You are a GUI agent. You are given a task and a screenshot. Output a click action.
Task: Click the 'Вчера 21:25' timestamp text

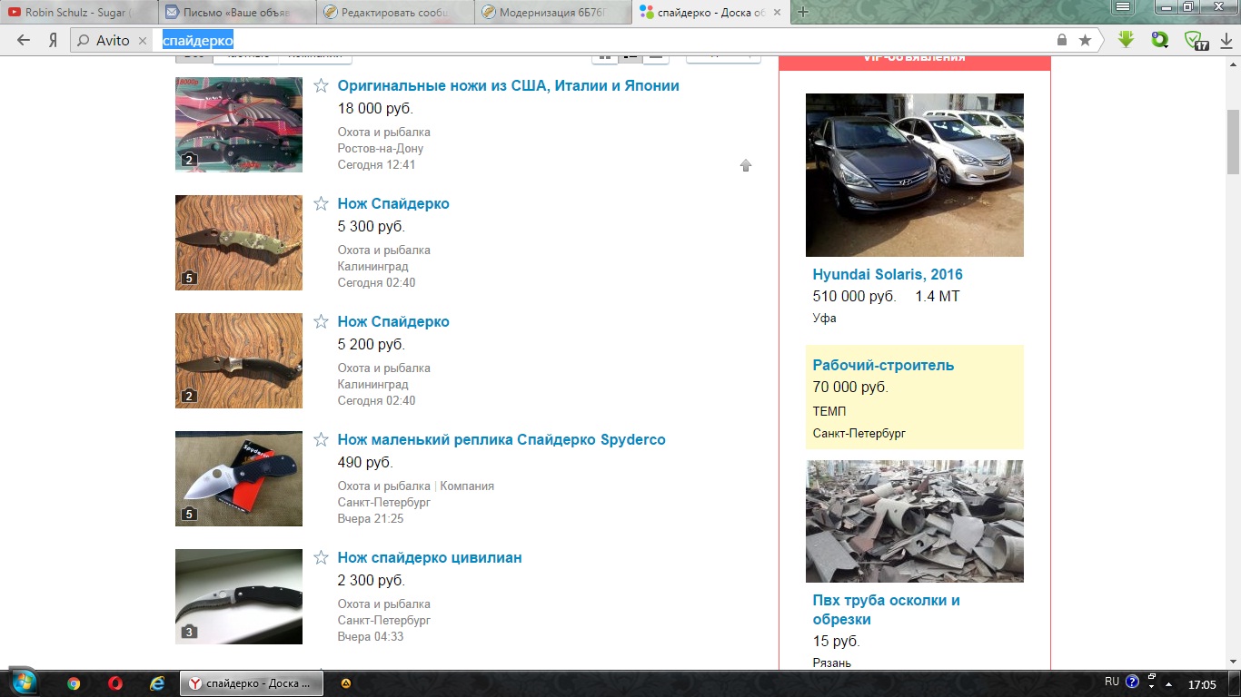[x=371, y=519]
